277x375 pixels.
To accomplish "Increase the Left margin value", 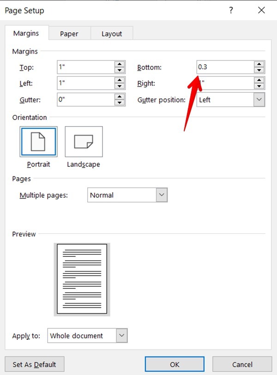I will (120, 80).
